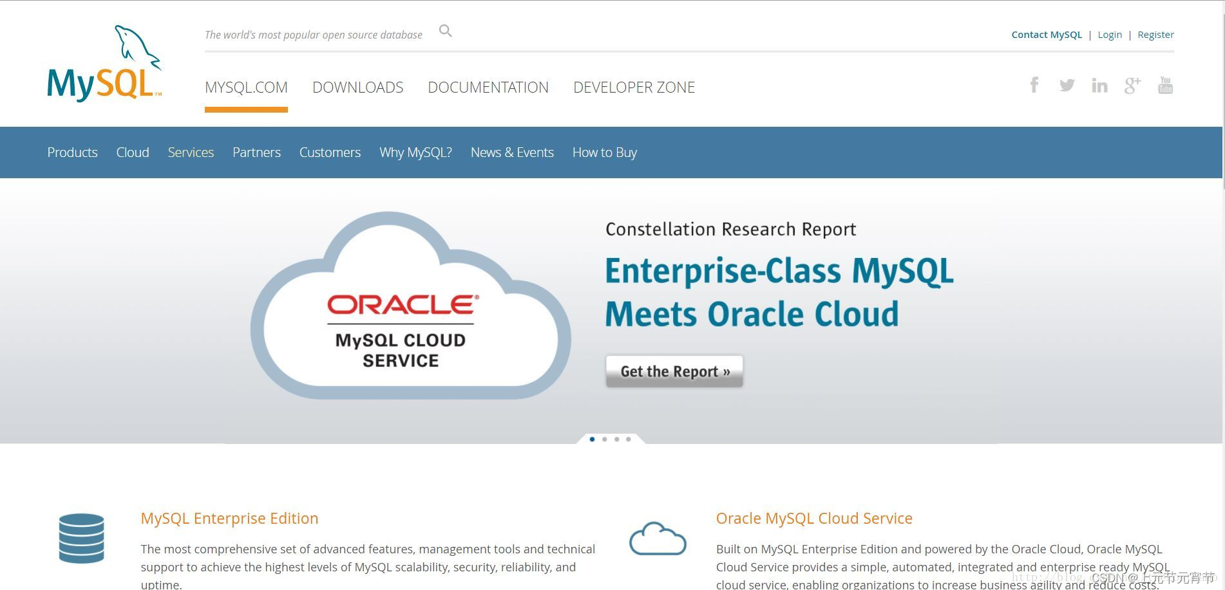Click the MySQL dolphin logo

104,61
